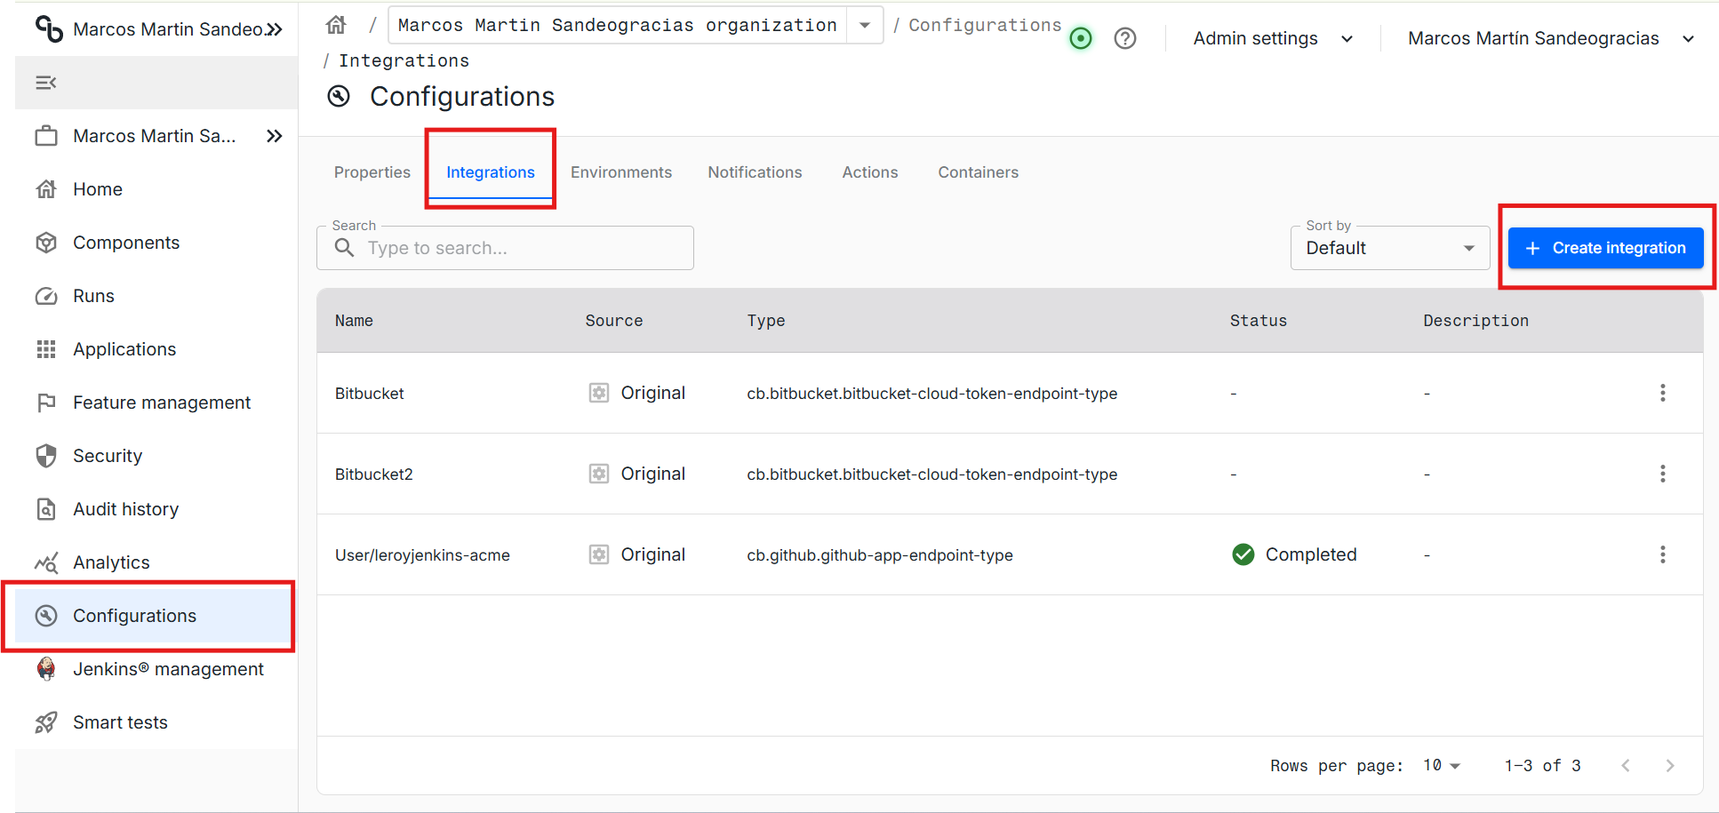
Task: Expand the organization selector dropdown
Action: (864, 25)
